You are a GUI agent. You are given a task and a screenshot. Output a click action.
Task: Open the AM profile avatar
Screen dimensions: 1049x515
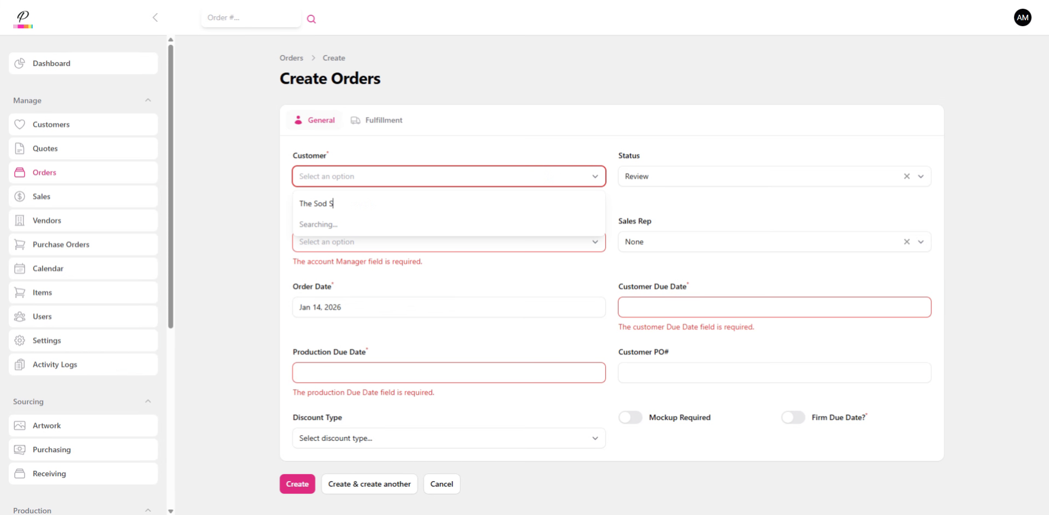click(x=1022, y=17)
